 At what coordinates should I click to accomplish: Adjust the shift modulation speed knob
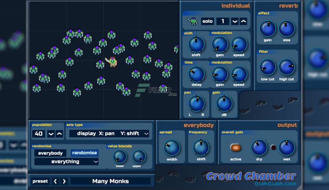tap(239, 44)
